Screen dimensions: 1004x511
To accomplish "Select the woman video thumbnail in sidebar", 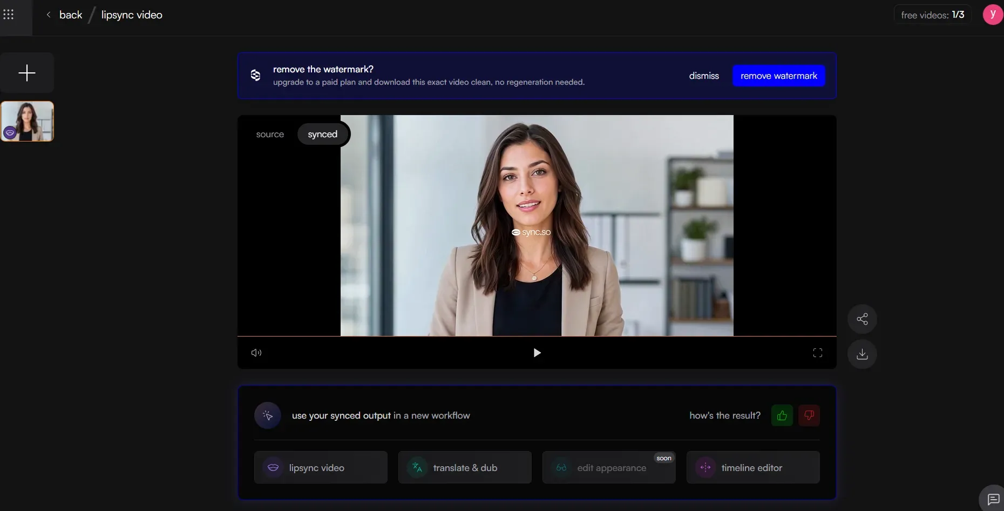I will coord(27,122).
